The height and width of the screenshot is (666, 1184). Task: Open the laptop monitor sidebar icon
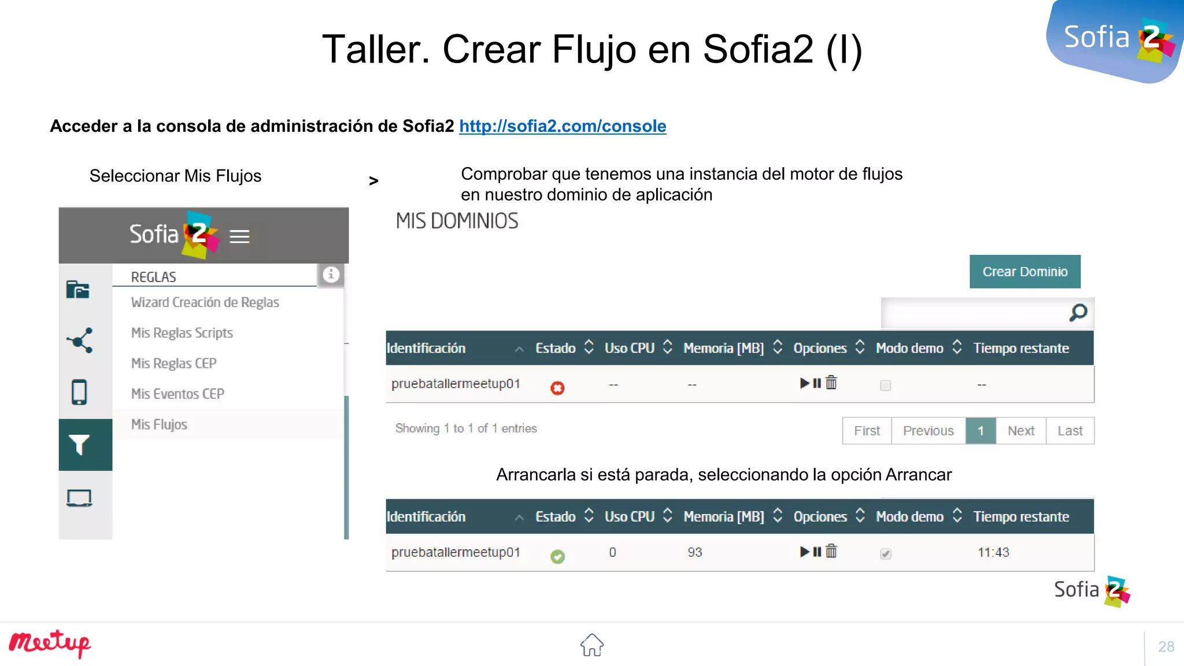79,498
